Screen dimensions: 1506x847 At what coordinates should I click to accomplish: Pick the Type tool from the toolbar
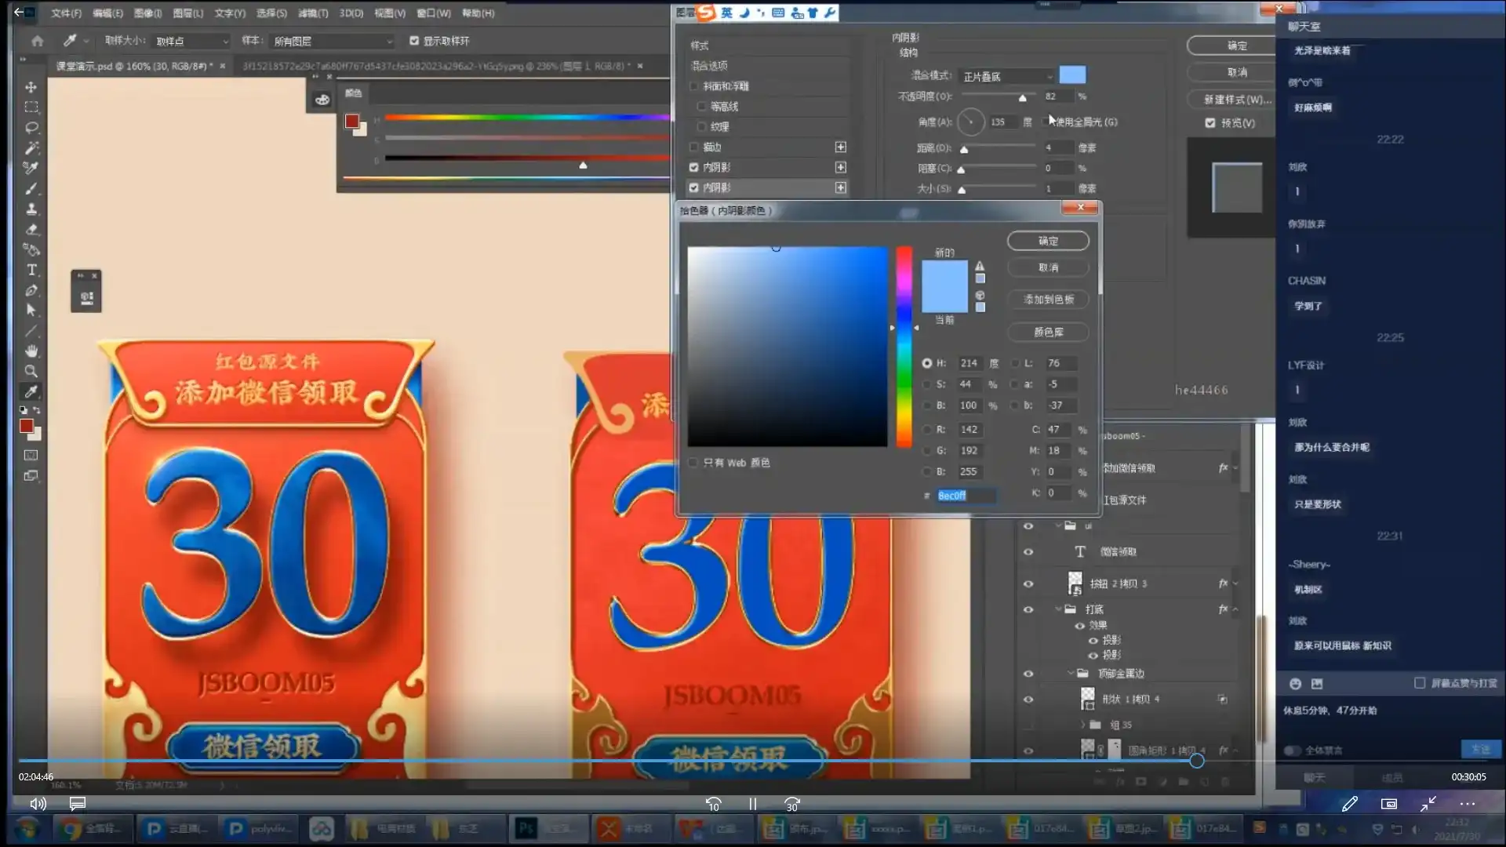click(x=31, y=270)
